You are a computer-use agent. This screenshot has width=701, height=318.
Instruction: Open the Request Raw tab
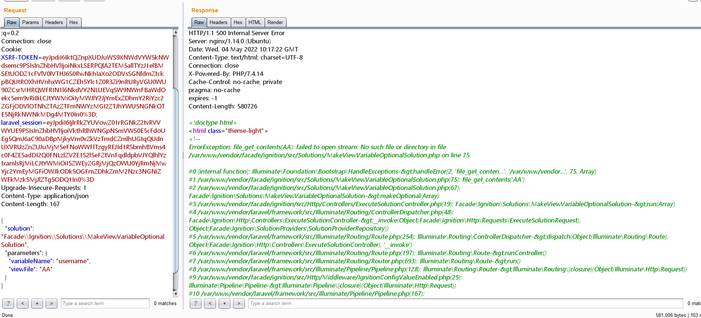coord(12,23)
